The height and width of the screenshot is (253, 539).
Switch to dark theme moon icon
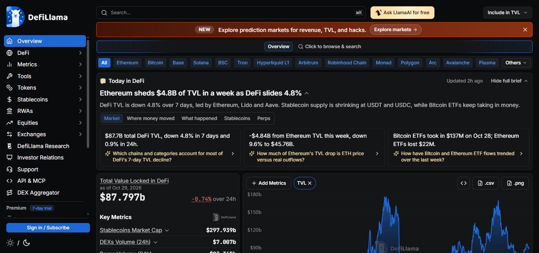pyautogui.click(x=26, y=243)
